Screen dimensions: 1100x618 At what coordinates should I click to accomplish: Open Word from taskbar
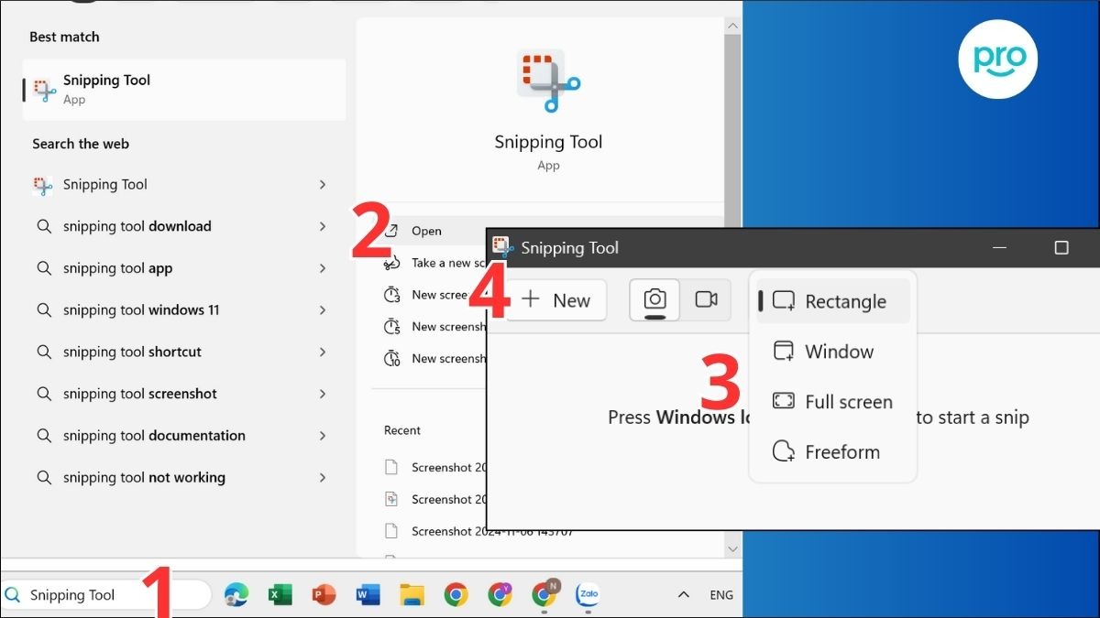click(368, 595)
